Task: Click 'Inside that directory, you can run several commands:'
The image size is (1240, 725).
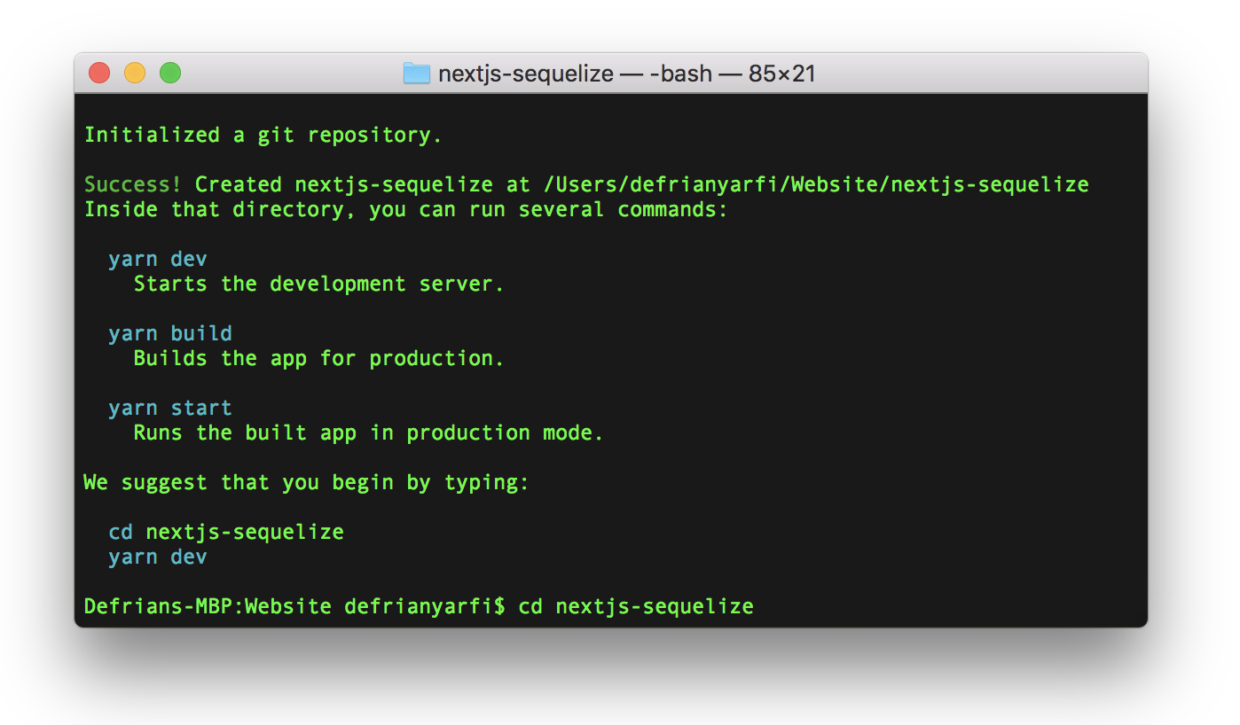Action: click(405, 210)
